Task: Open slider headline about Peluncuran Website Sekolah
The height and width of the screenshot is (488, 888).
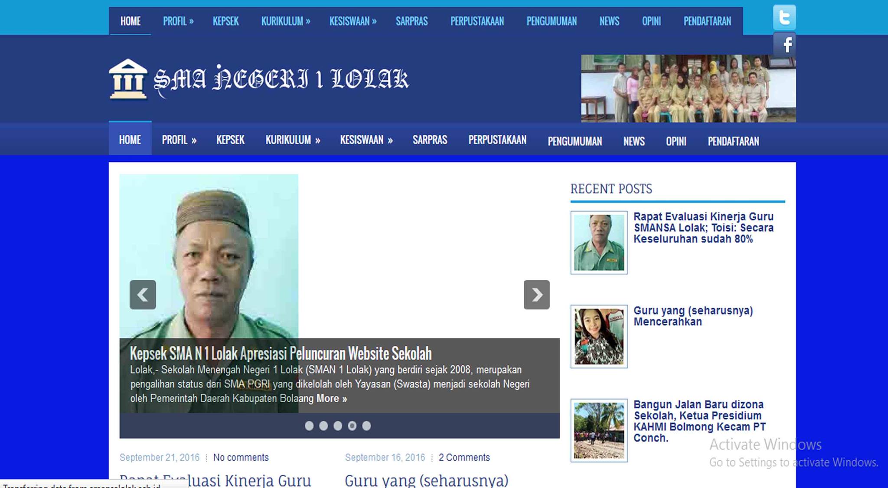Action: (281, 354)
